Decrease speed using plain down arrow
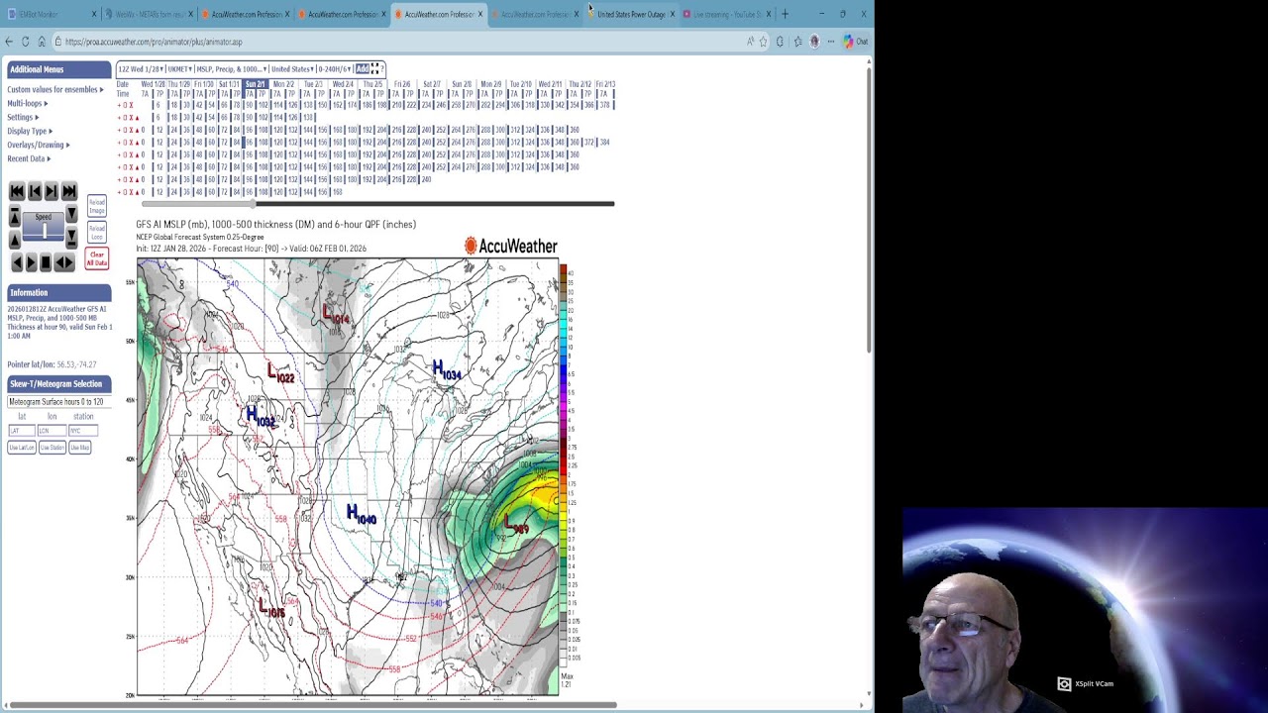 [x=71, y=214]
